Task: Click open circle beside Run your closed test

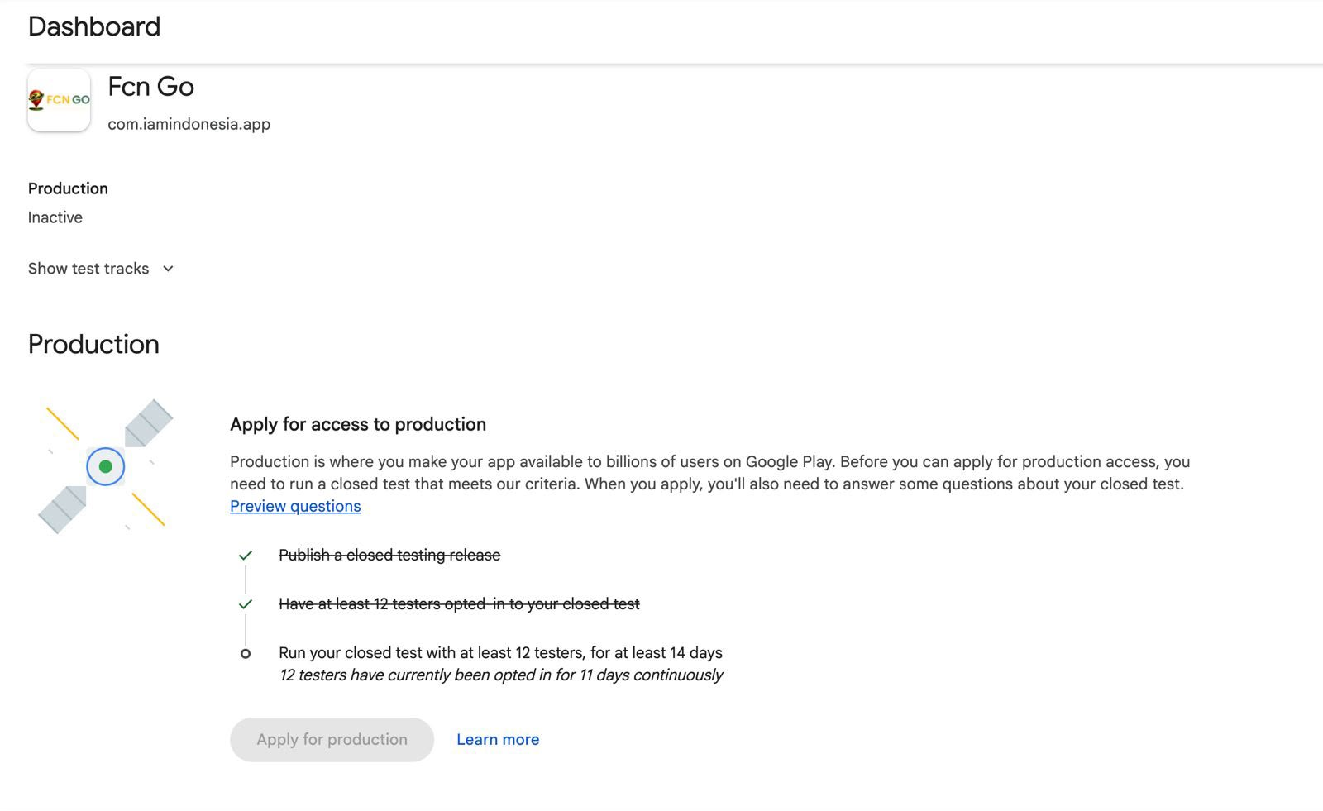Action: pos(246,654)
